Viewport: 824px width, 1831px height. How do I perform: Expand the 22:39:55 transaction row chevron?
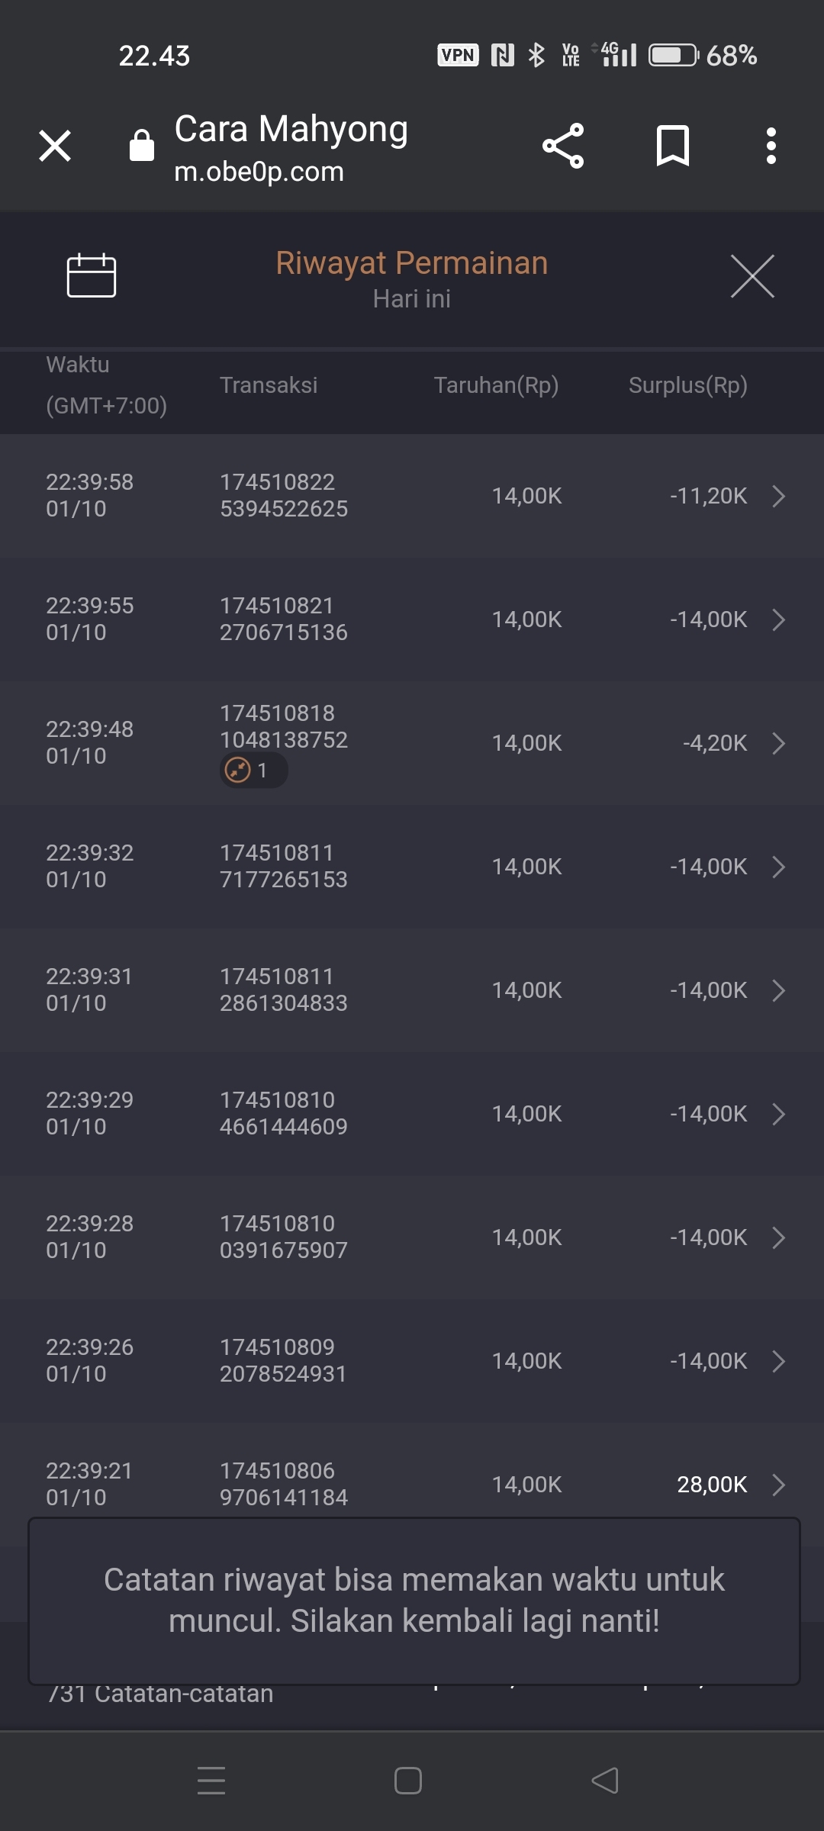pyautogui.click(x=778, y=619)
